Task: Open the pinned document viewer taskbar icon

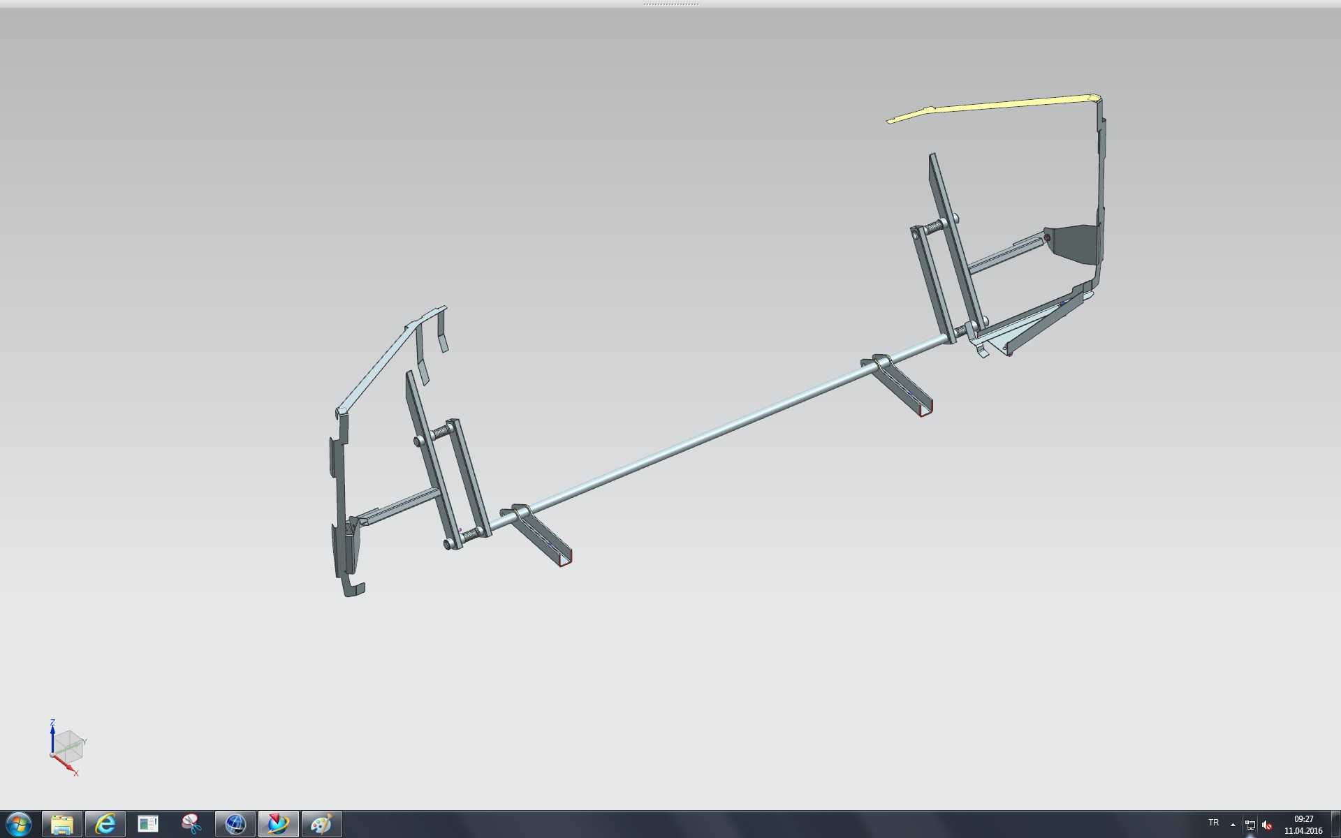Action: (148, 825)
